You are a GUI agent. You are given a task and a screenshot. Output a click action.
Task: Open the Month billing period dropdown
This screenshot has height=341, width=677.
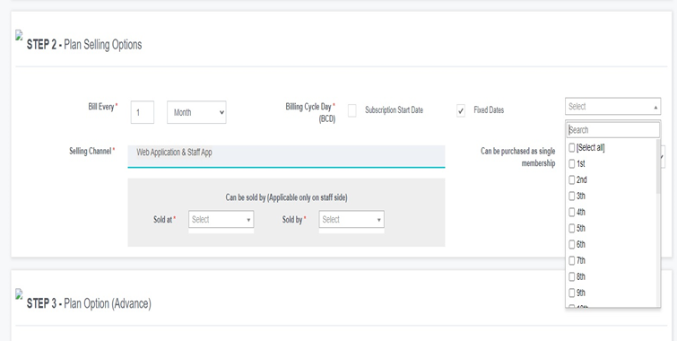196,112
